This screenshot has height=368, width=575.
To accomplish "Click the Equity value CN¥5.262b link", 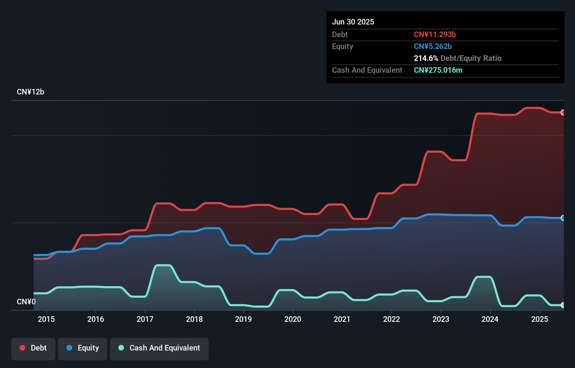I will pos(433,46).
